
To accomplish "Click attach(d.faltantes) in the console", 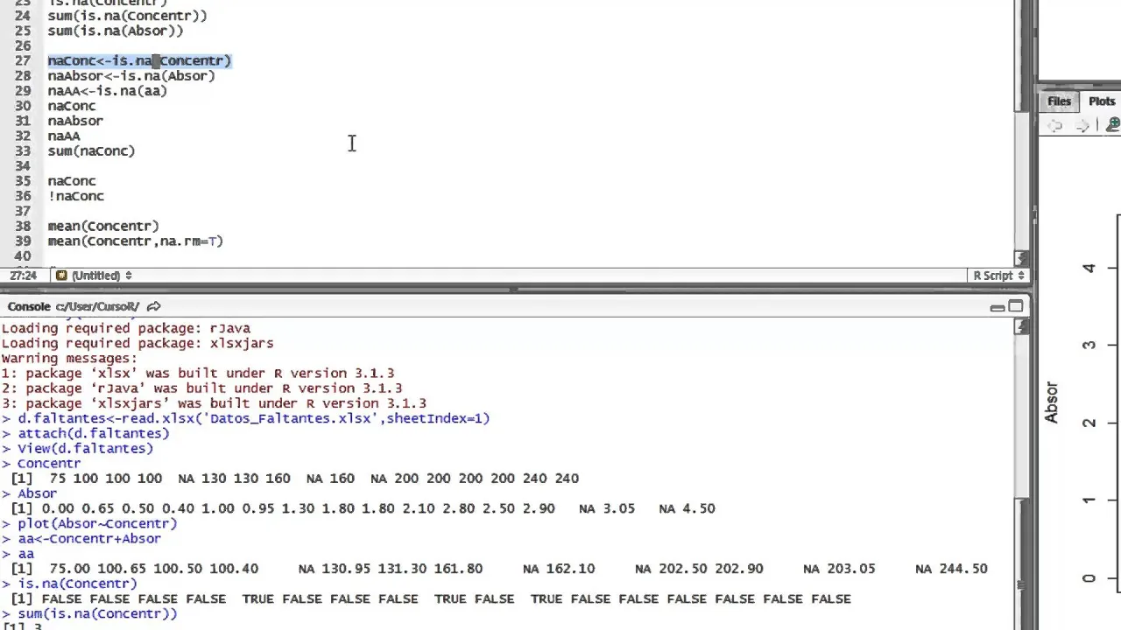I will [86, 433].
